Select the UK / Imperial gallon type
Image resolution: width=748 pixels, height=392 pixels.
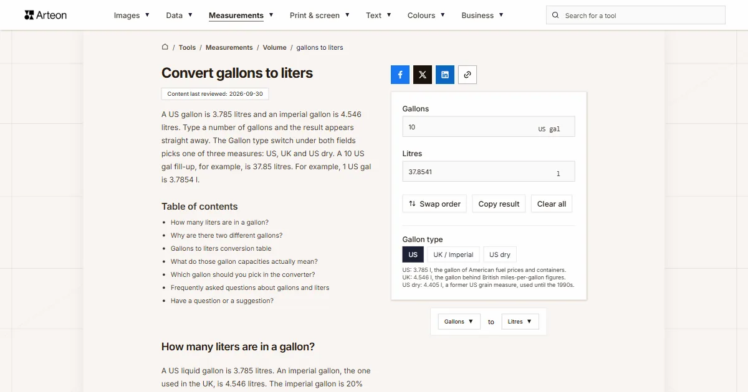[x=454, y=254]
